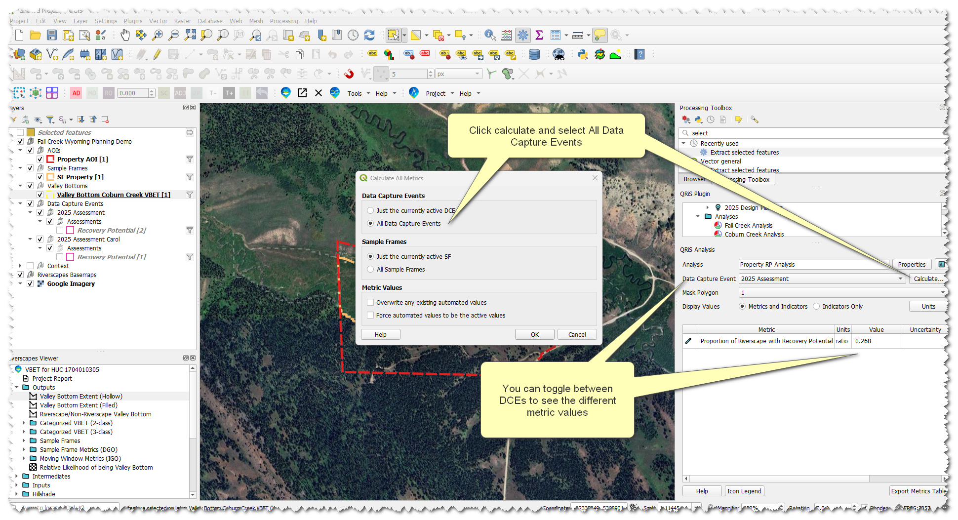958x520 pixels.
Task: Click the Identify Features tool
Action: (x=489, y=35)
